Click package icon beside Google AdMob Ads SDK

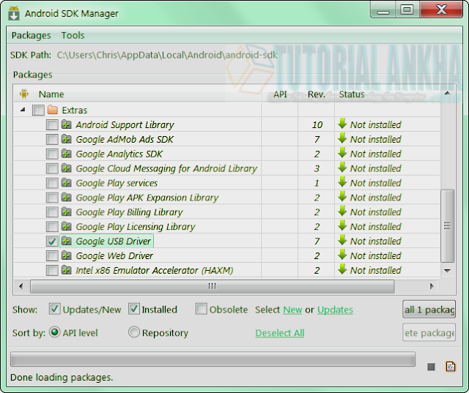pos(67,139)
